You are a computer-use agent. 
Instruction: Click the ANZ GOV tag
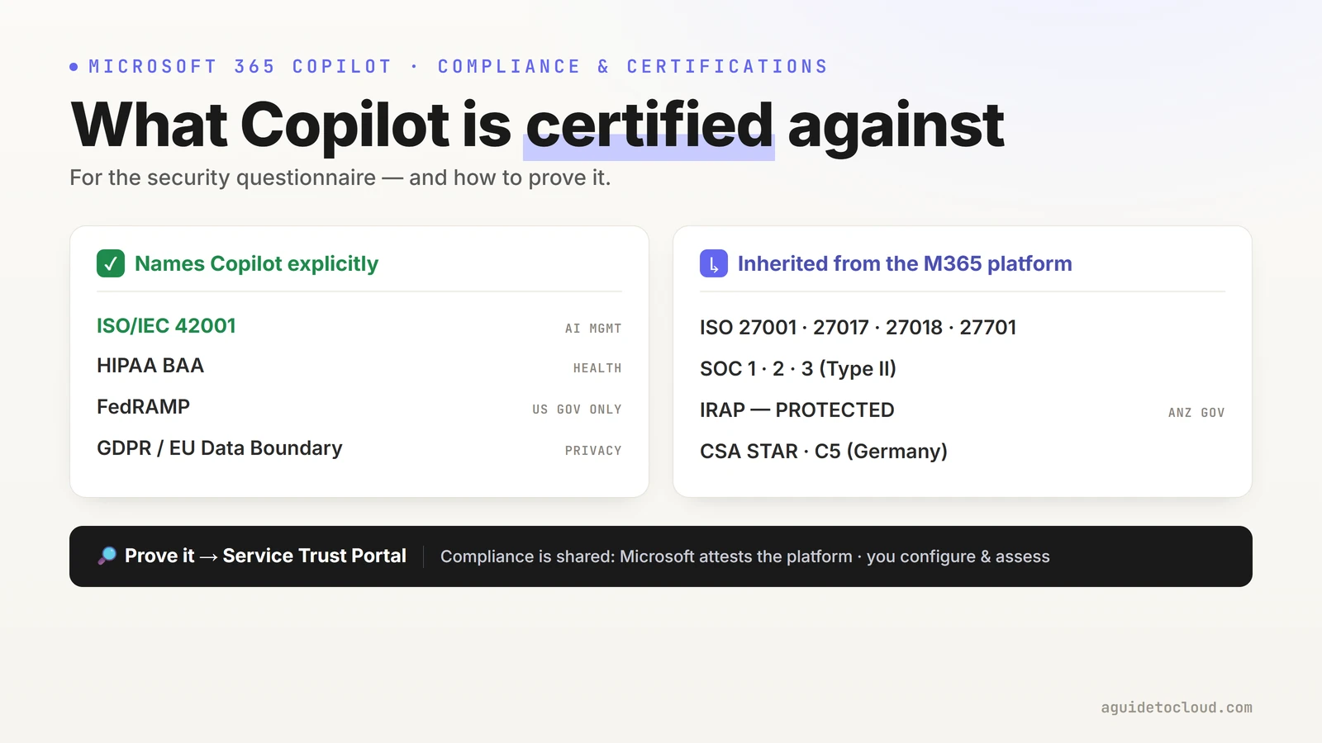click(x=1196, y=413)
